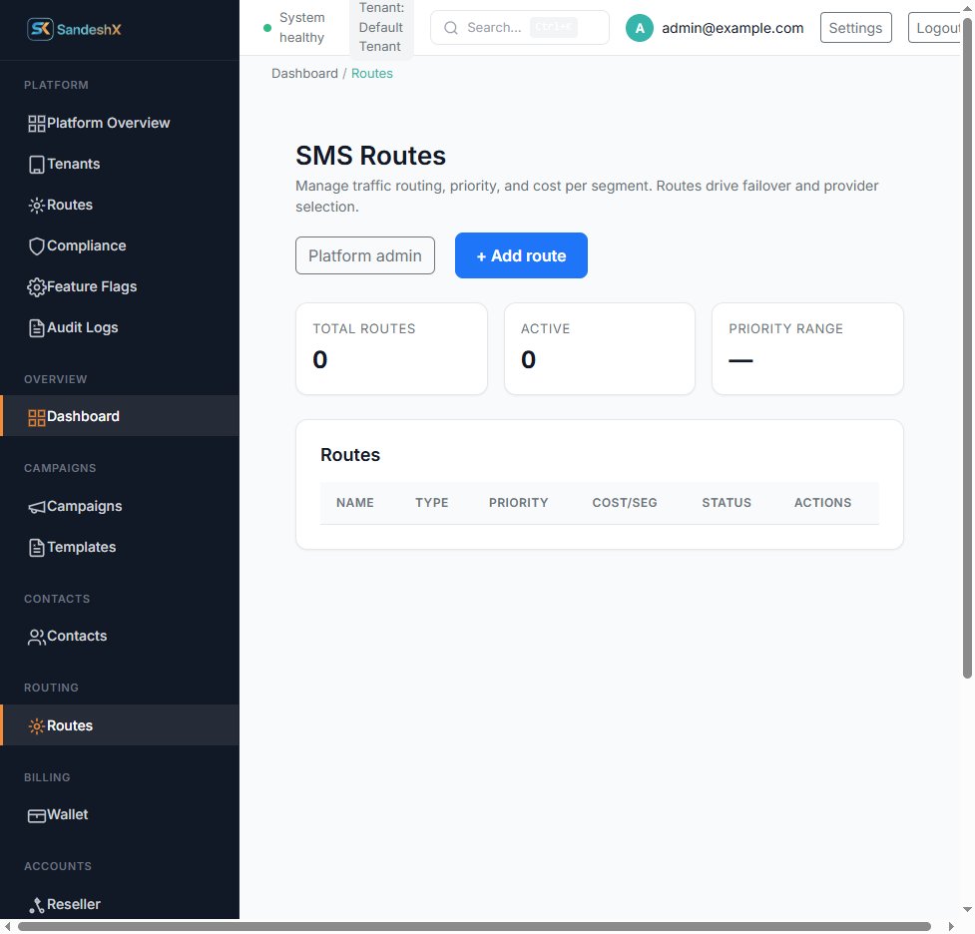The width and height of the screenshot is (975, 934).
Task: Open Templates in sidebar
Action: pos(120,548)
